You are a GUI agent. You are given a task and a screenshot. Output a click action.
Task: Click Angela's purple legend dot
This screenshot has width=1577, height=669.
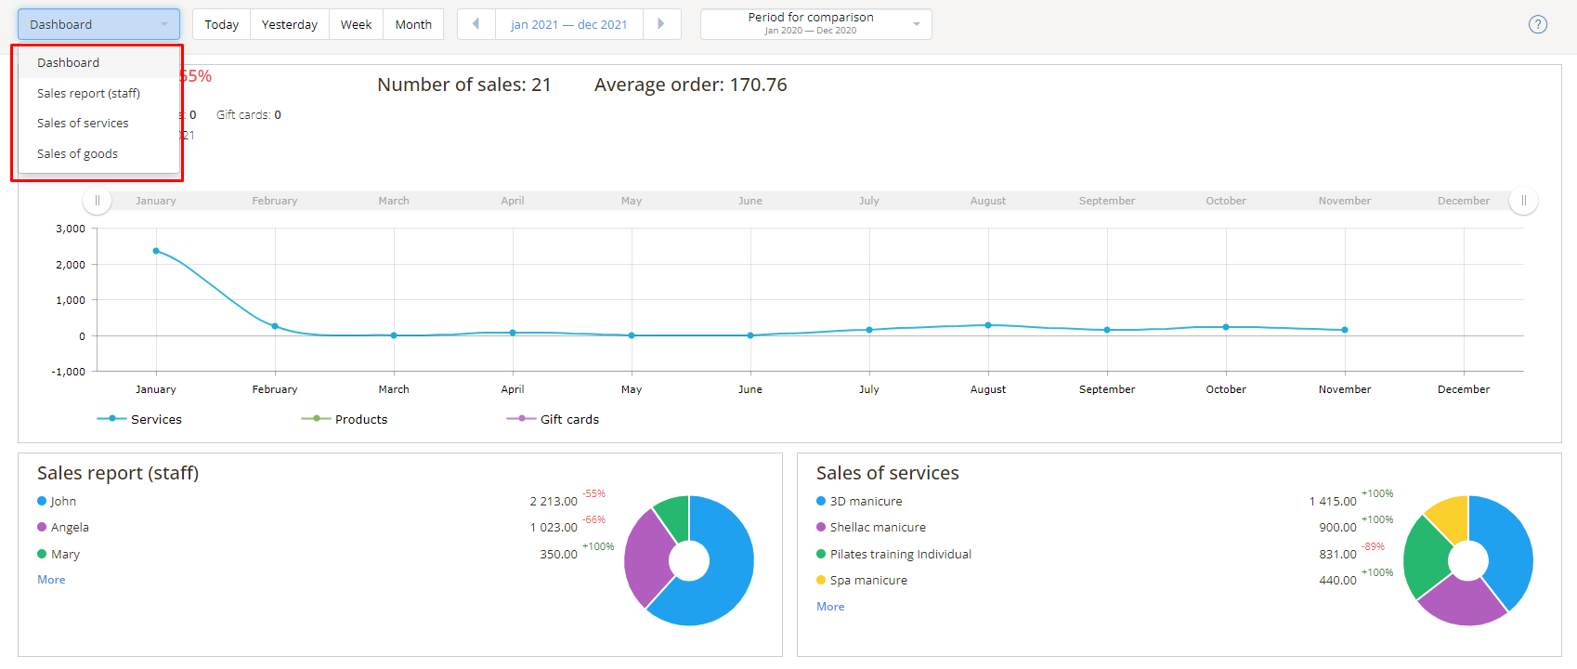coord(42,527)
